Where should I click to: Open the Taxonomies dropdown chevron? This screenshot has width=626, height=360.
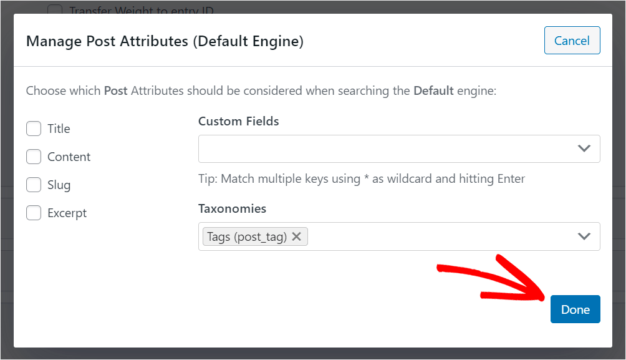click(584, 236)
